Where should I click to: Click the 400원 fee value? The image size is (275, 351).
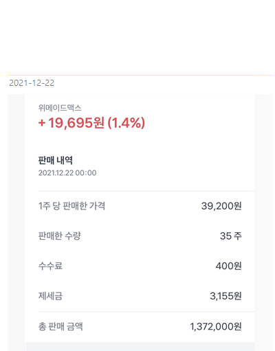[x=228, y=266]
